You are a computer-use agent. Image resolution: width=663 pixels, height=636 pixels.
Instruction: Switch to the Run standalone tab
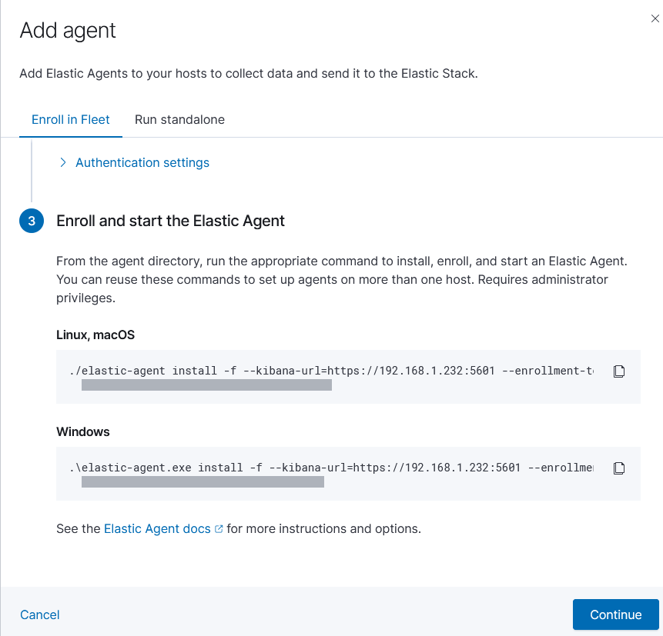tap(179, 119)
